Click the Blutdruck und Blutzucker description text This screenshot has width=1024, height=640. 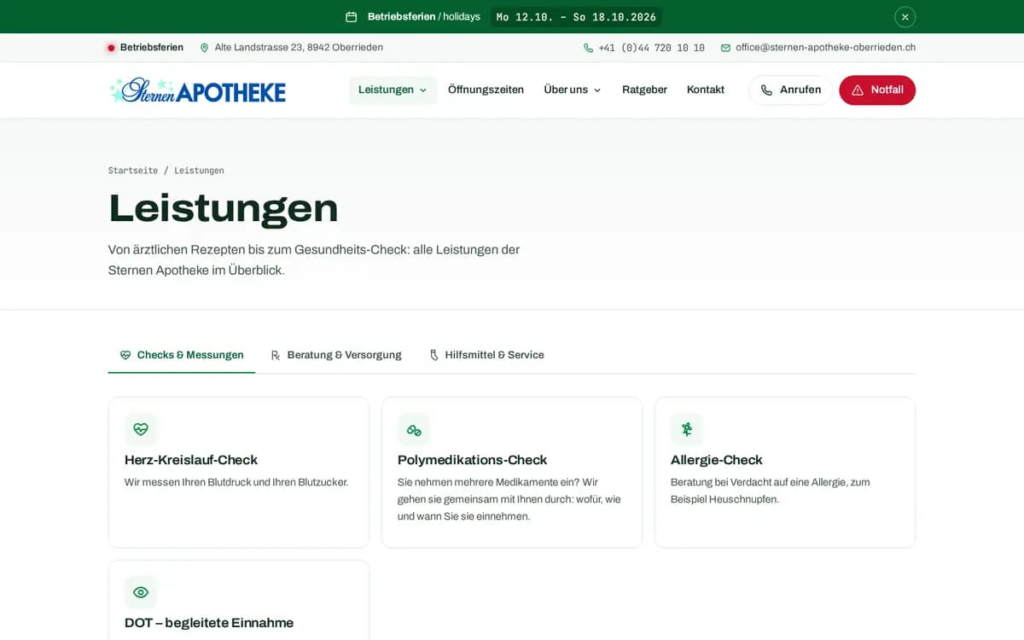click(236, 482)
